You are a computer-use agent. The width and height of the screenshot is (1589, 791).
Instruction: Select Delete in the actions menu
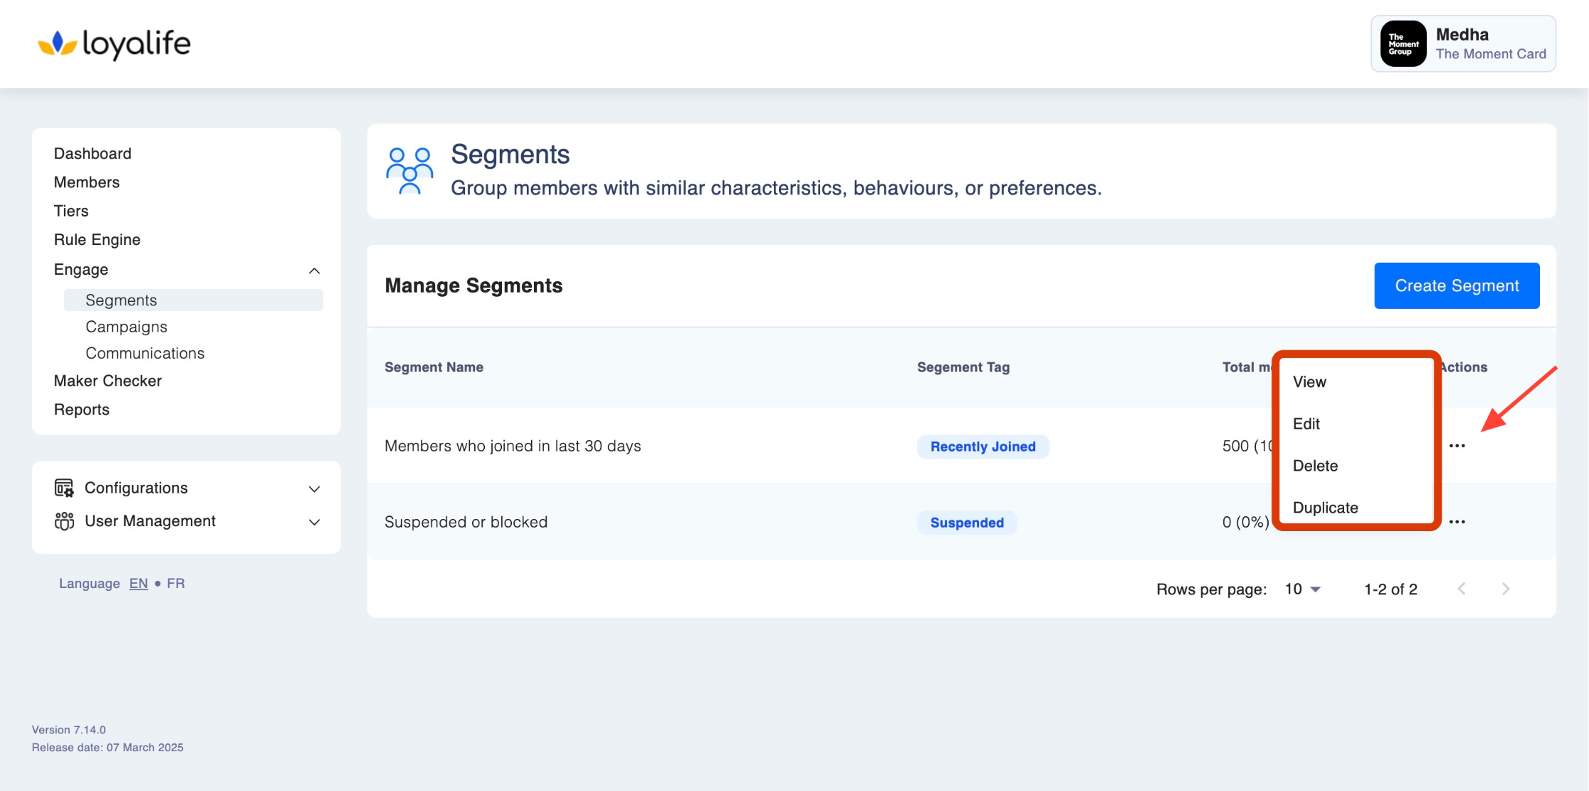point(1315,466)
